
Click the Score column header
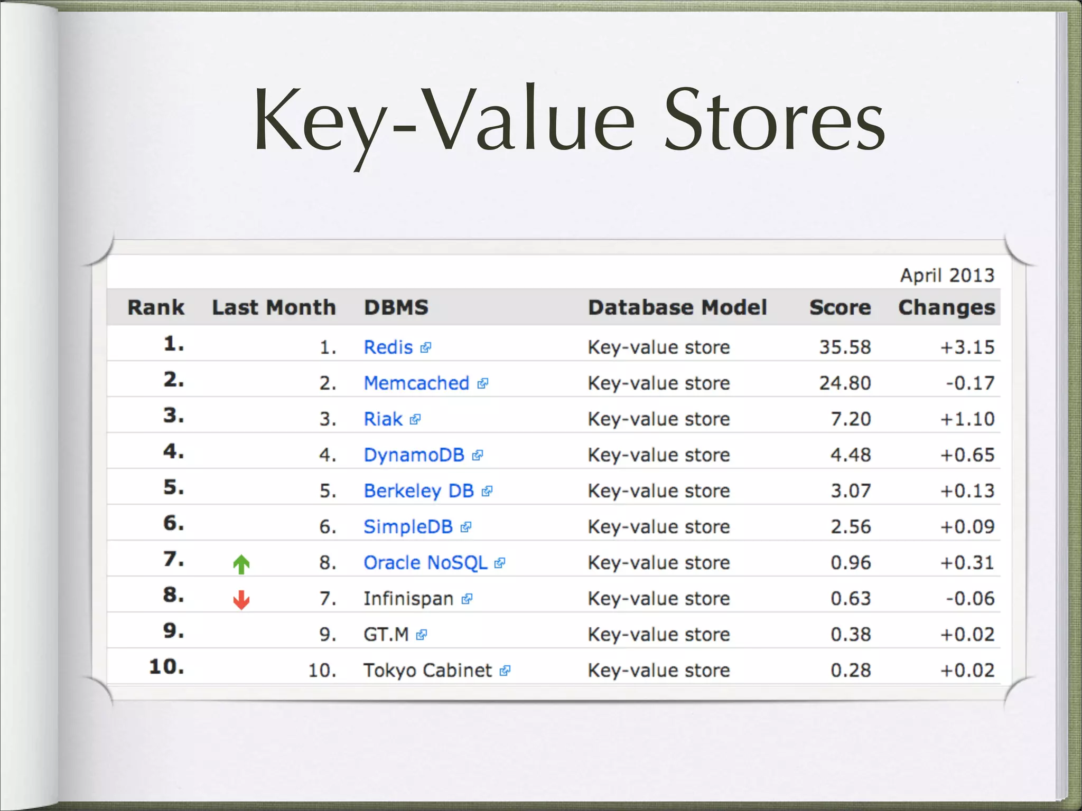coord(840,307)
